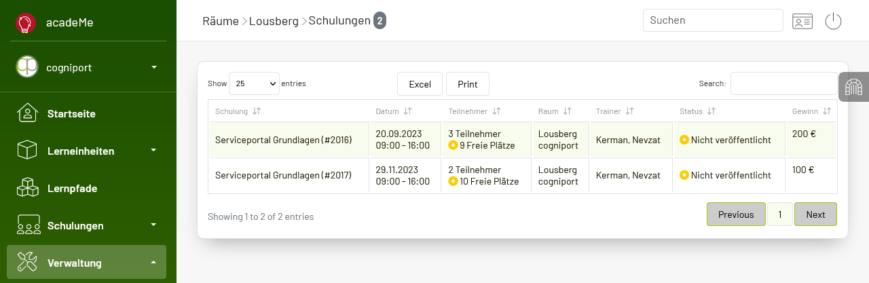The image size is (869, 283).
Task: Click the acadeMe lightbulb logo icon
Action: (x=26, y=23)
